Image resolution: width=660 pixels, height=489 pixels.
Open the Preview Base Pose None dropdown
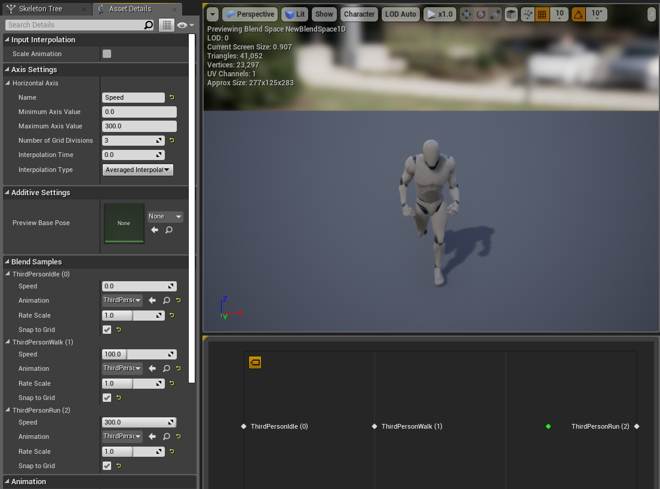(x=165, y=216)
